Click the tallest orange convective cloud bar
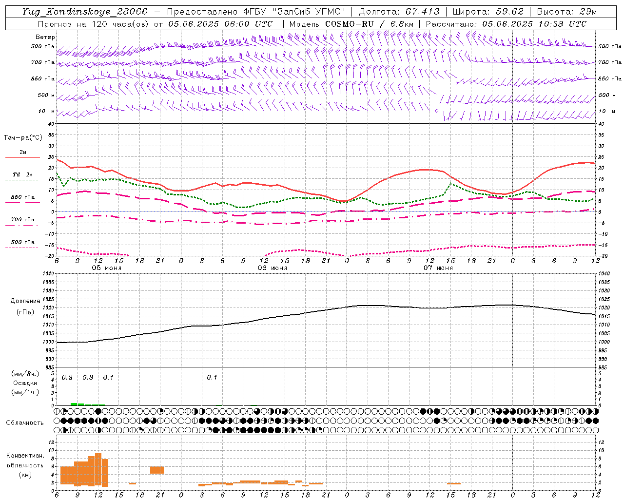This screenshot has width=624, height=499. click(98, 469)
